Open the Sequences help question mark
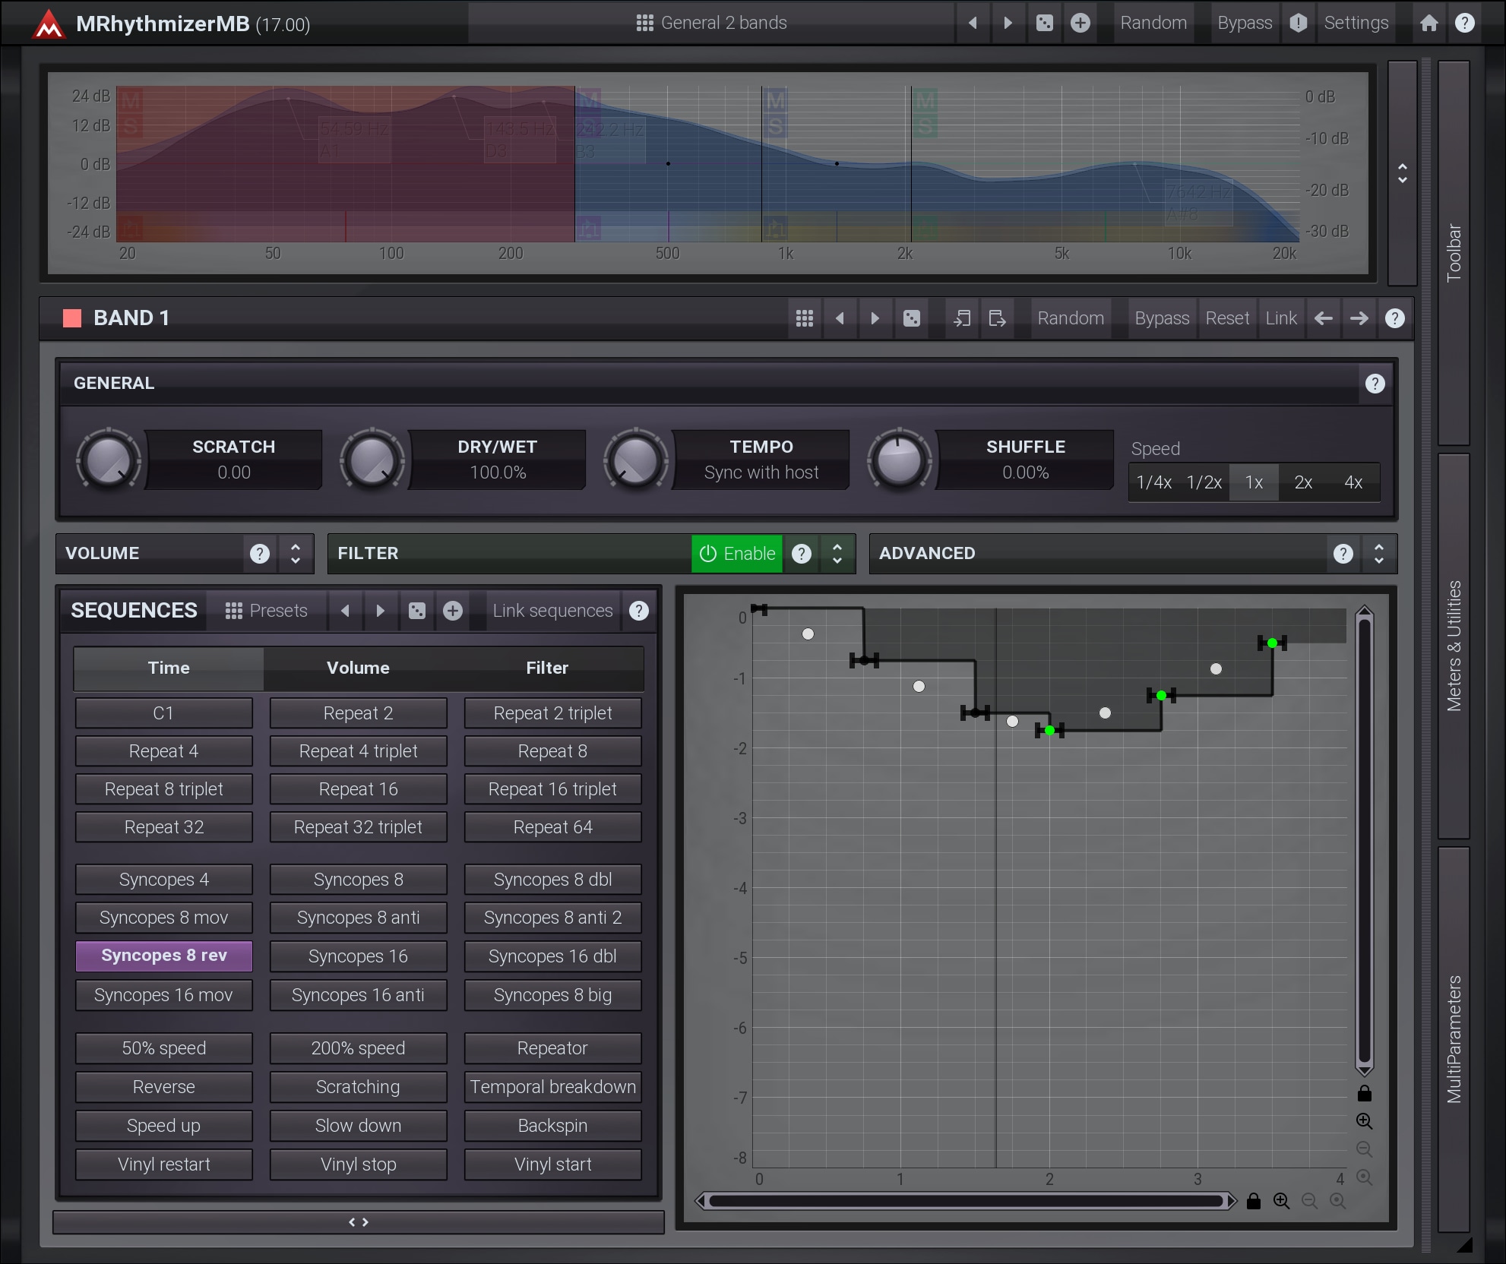Screen dimensions: 1506x1264 639,611
